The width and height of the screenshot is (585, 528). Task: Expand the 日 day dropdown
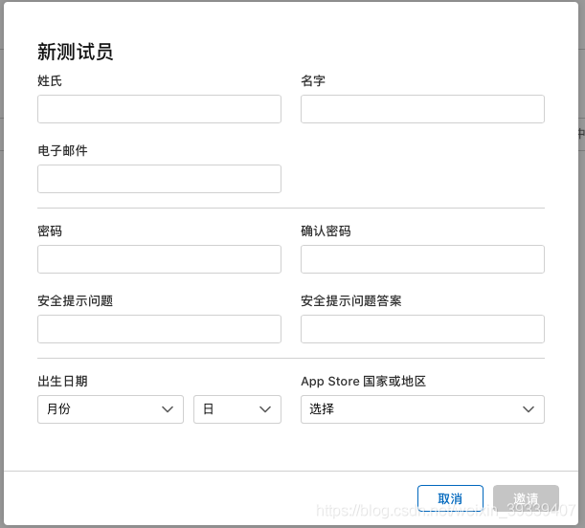pyautogui.click(x=237, y=409)
